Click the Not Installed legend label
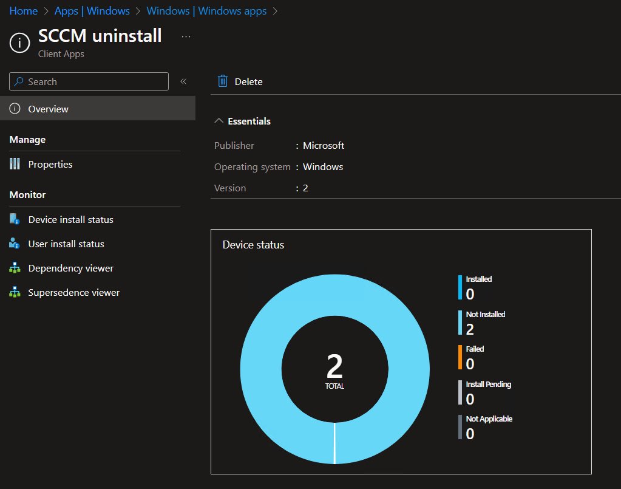 click(485, 314)
